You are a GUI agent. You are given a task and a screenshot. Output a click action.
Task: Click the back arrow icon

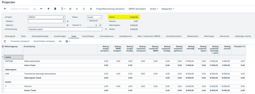(x=5, y=9)
